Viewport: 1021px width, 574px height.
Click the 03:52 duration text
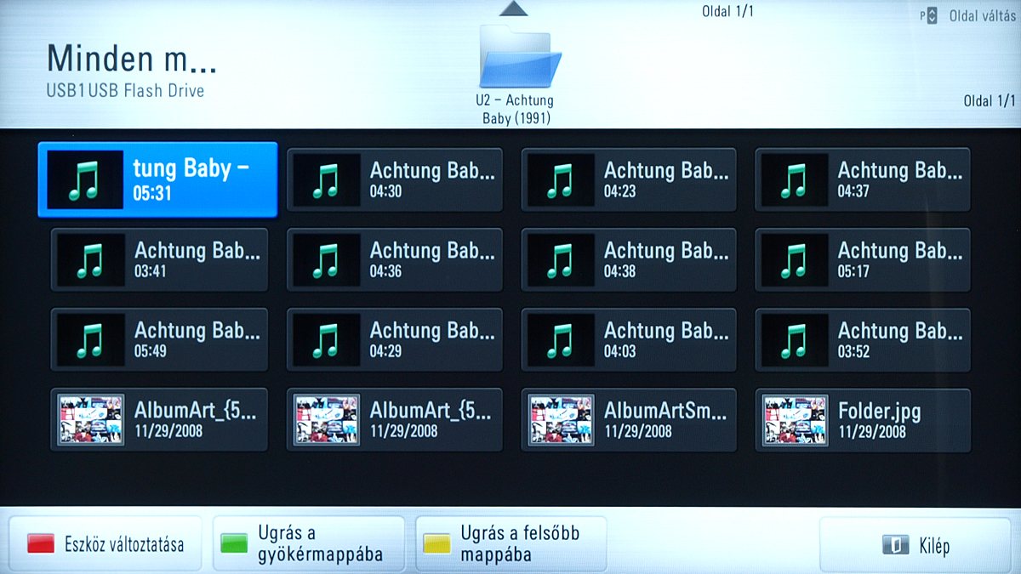(853, 351)
